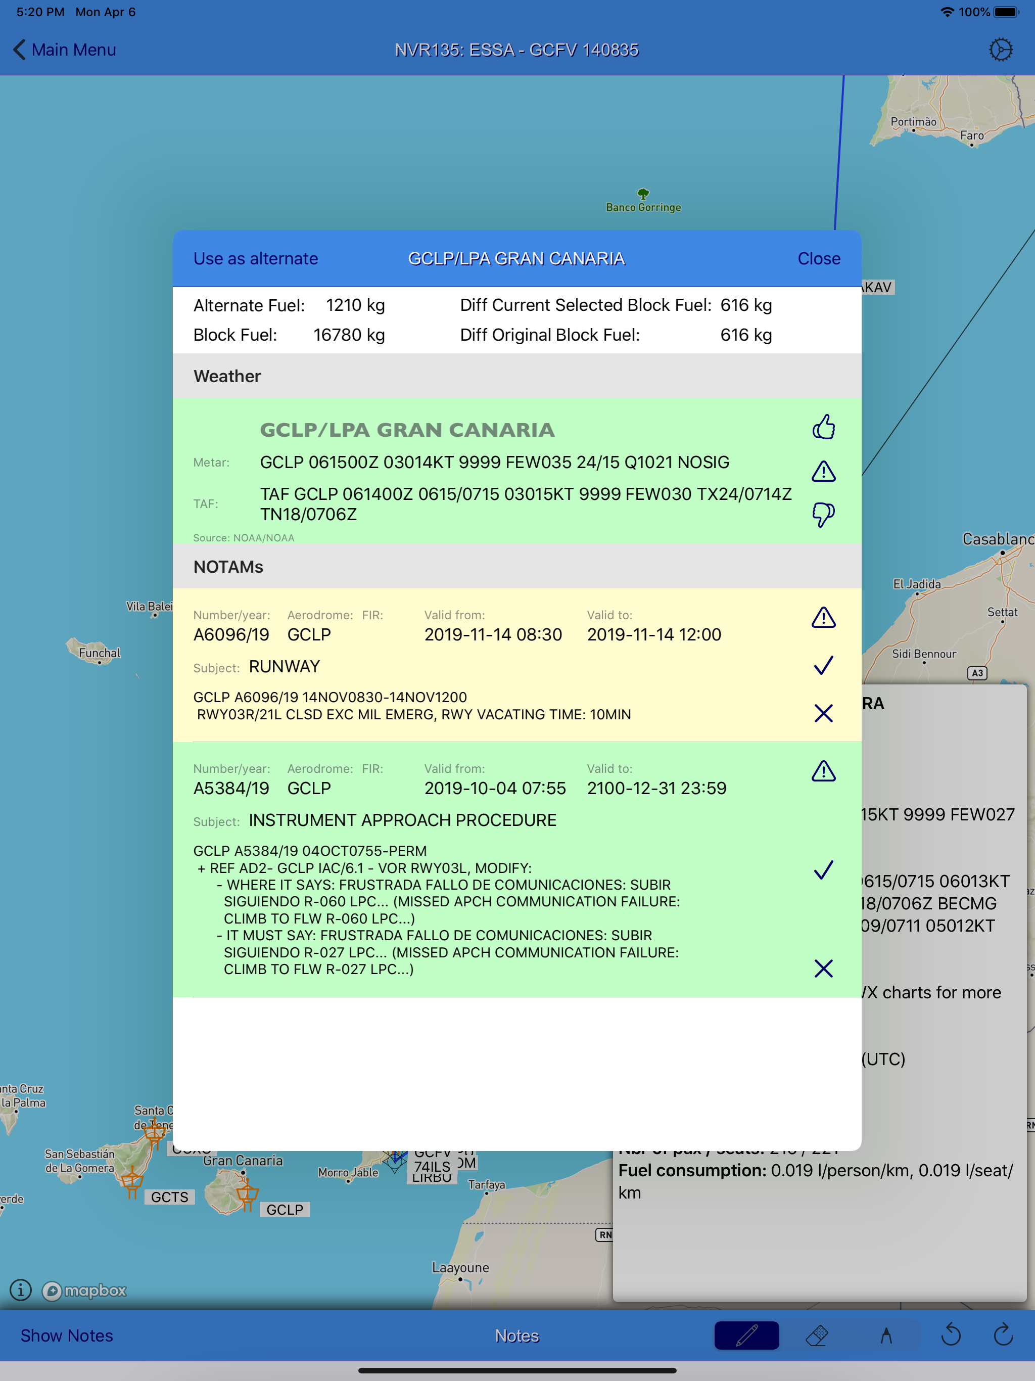Close the Gran Canaria airport popup

pos(818,258)
